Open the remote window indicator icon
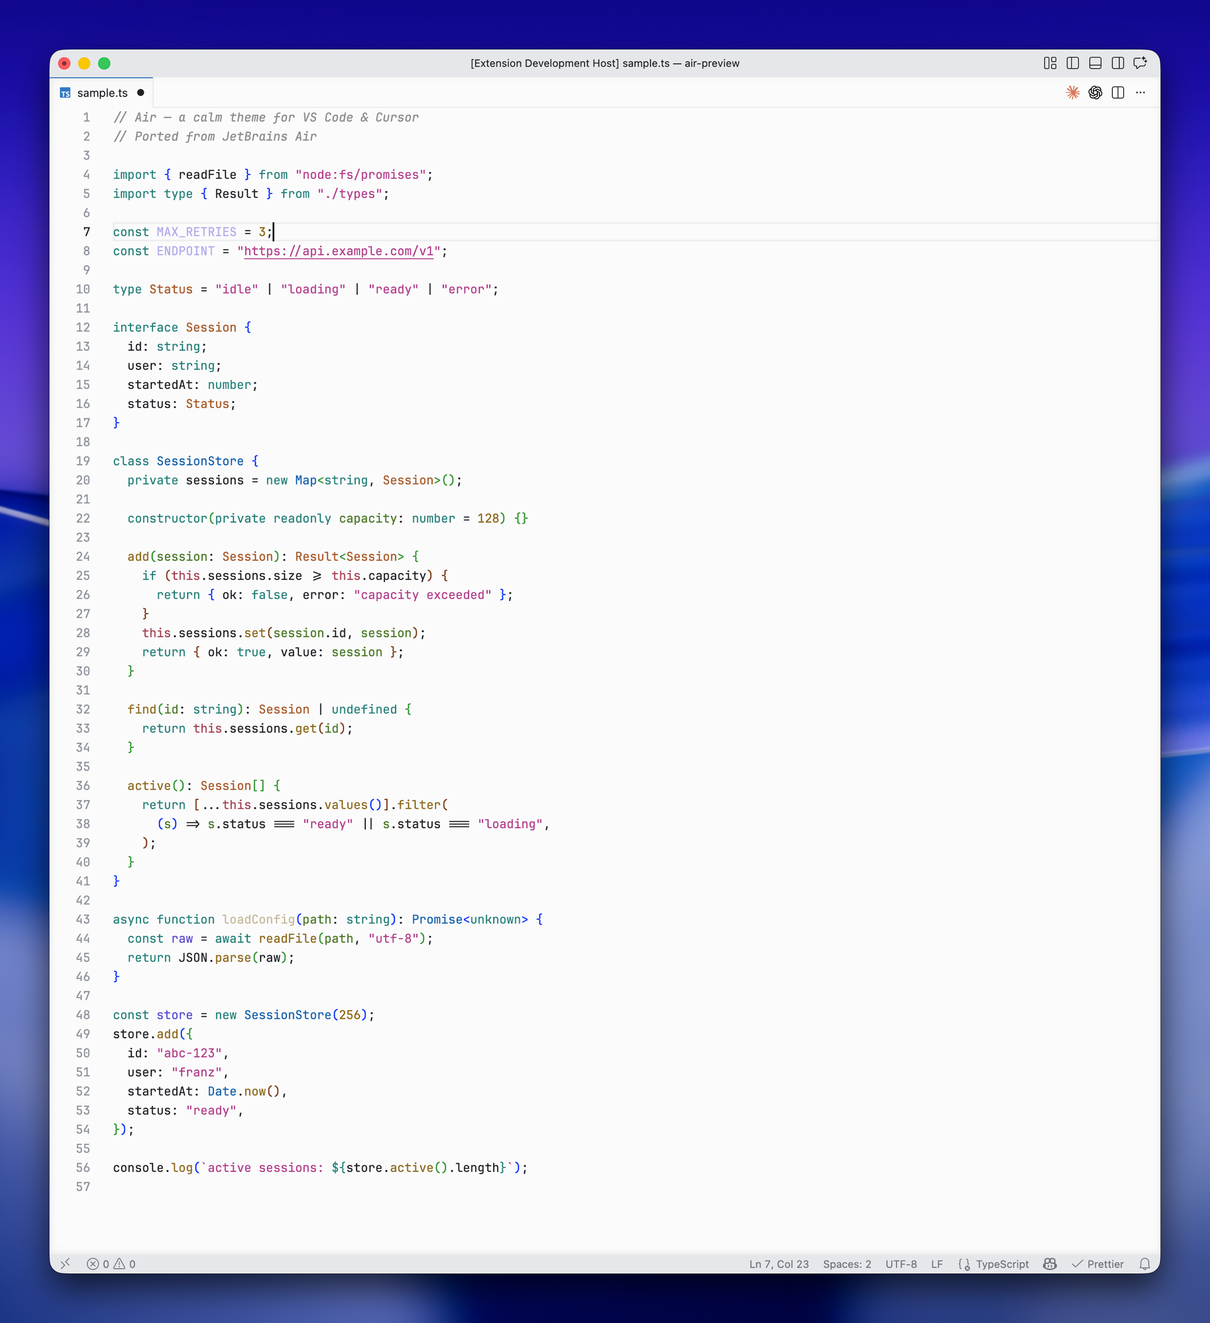1210x1323 pixels. 65,1263
